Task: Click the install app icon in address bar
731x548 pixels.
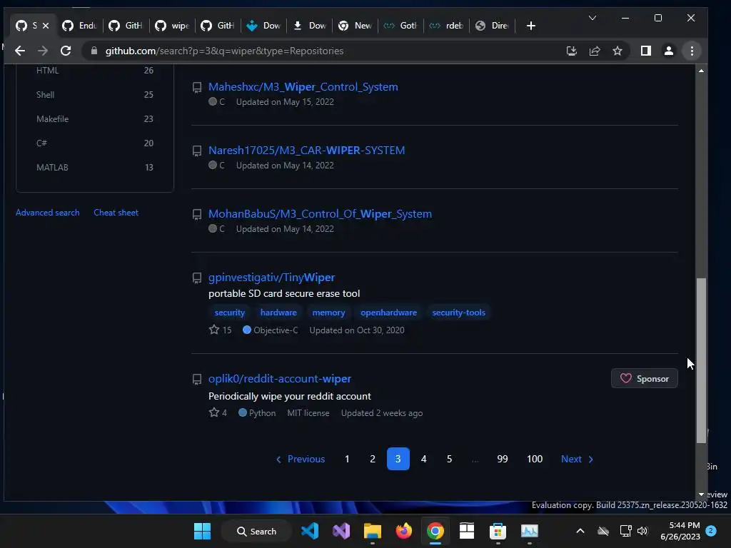Action: click(572, 51)
